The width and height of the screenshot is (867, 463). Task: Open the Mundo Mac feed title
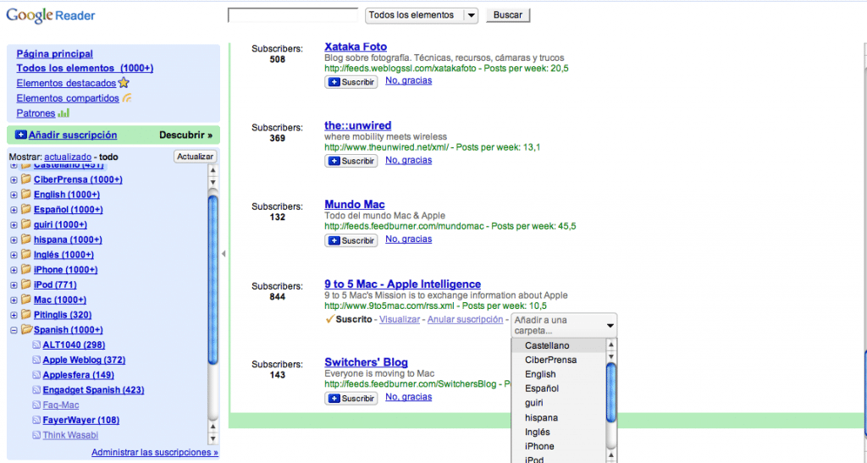tap(355, 205)
